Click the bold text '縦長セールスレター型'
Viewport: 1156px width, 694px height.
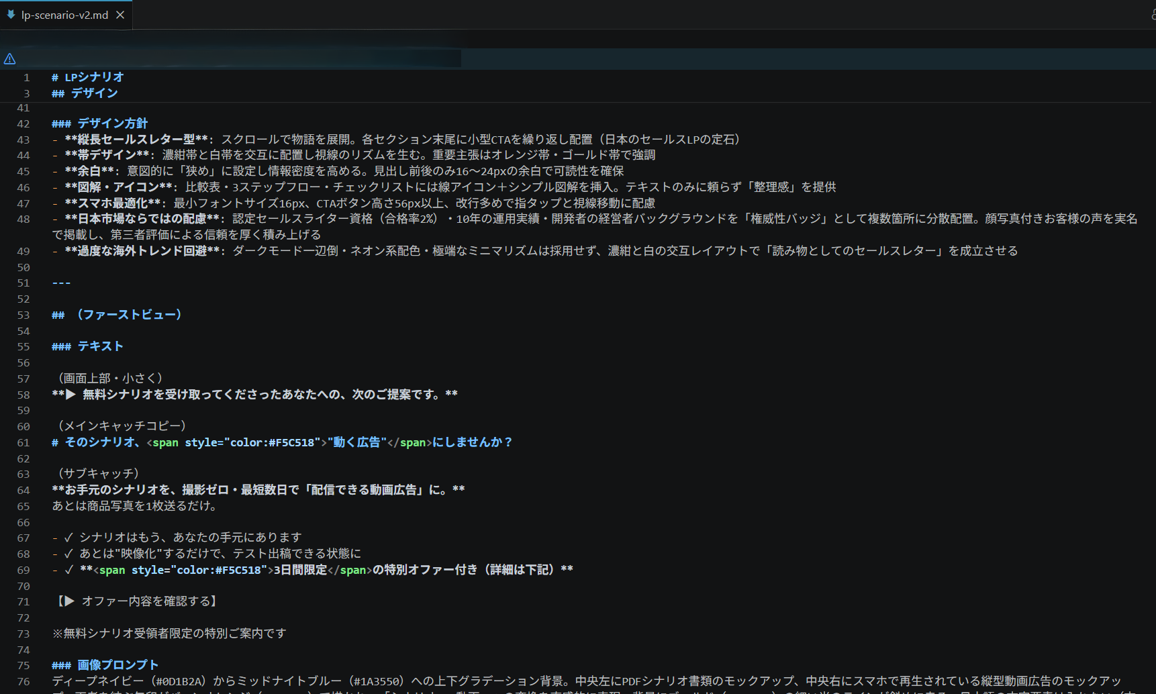136,140
